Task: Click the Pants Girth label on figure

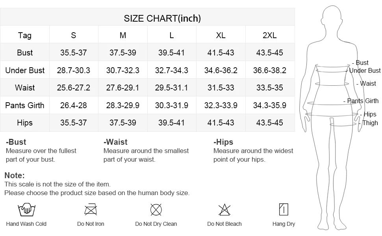Action: click(x=361, y=101)
